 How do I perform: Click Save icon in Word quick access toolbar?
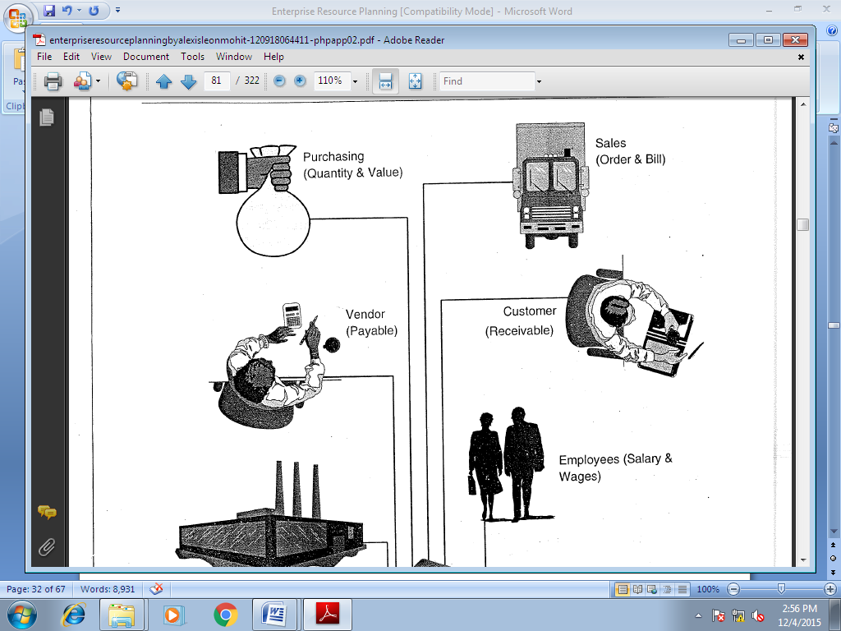[49, 10]
